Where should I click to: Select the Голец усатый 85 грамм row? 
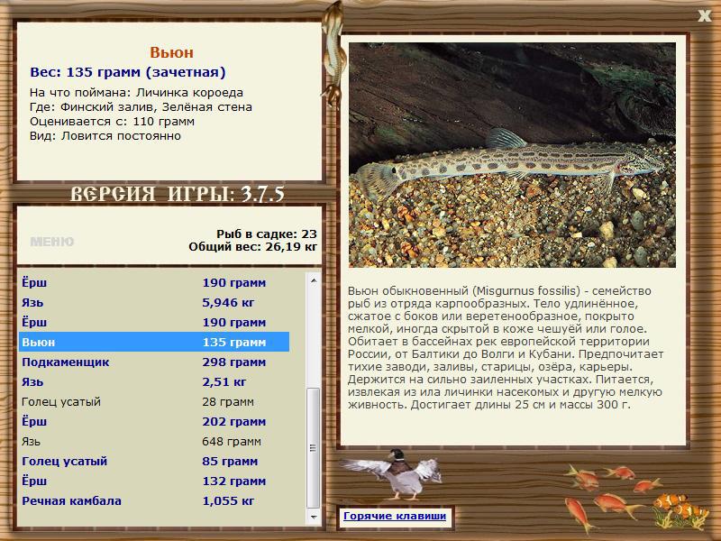pyautogui.click(x=154, y=461)
